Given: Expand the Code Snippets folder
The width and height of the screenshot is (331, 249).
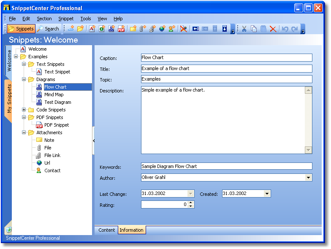Looking at the screenshot, I should click(x=24, y=110).
